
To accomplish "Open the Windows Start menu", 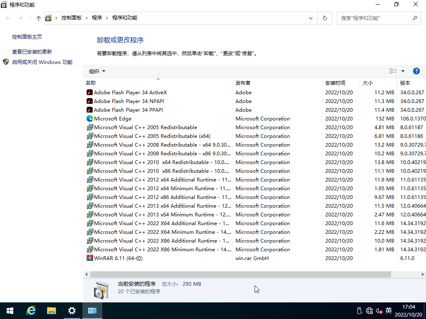I will tap(10, 311).
